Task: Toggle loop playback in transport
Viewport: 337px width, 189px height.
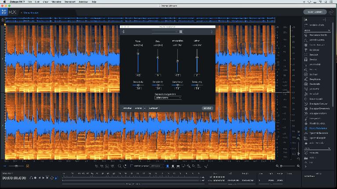Action: click(x=52, y=178)
